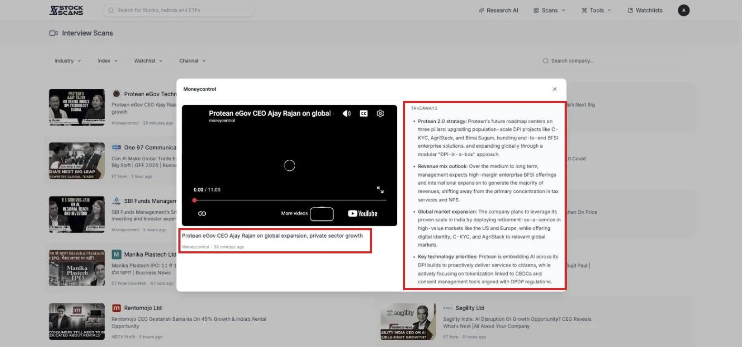Click the Research AI sparkle icon

pyautogui.click(x=482, y=10)
